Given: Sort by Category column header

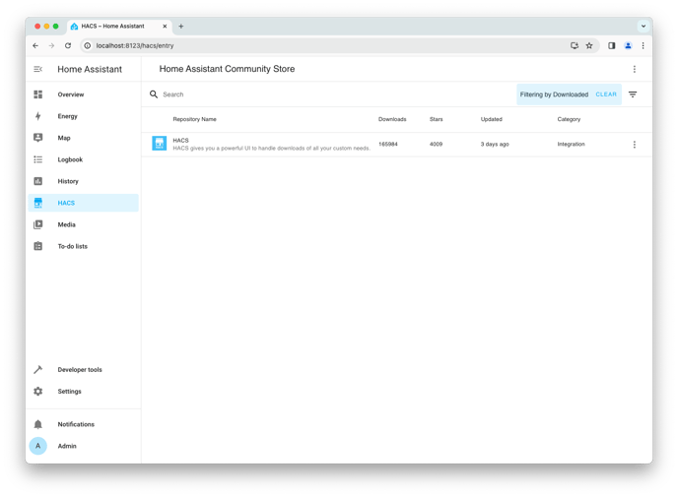Looking at the screenshot, I should click(569, 119).
